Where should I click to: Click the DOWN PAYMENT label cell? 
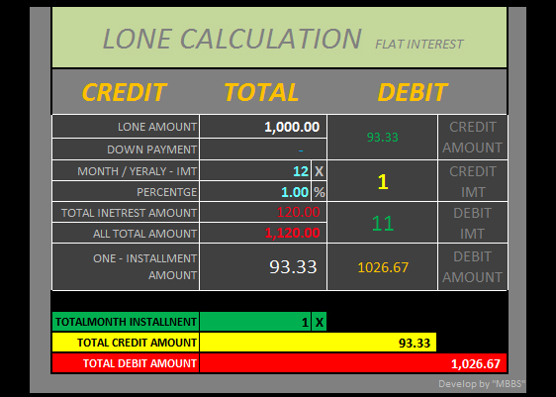[126, 149]
